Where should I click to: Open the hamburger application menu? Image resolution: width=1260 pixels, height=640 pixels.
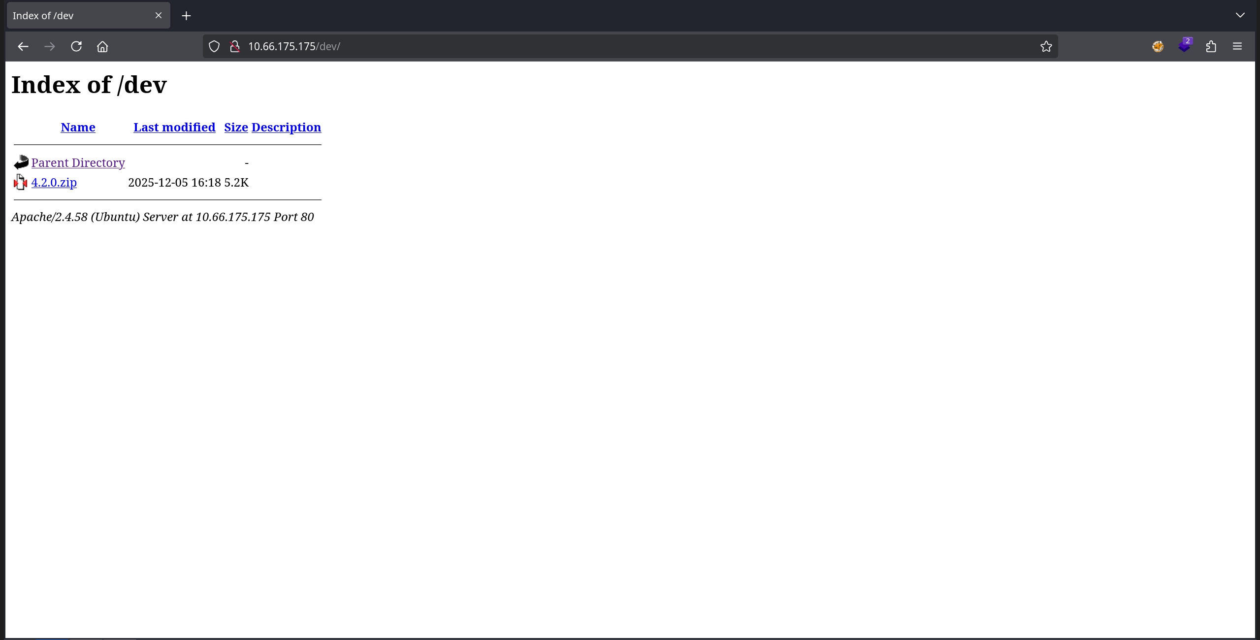pyautogui.click(x=1237, y=46)
